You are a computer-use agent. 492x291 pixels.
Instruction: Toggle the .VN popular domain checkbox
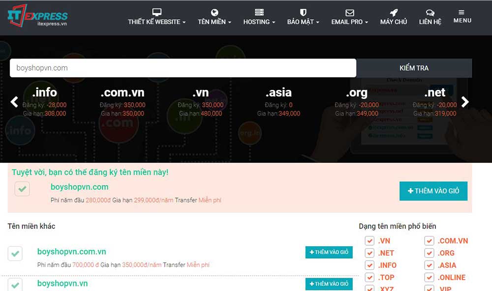point(369,241)
